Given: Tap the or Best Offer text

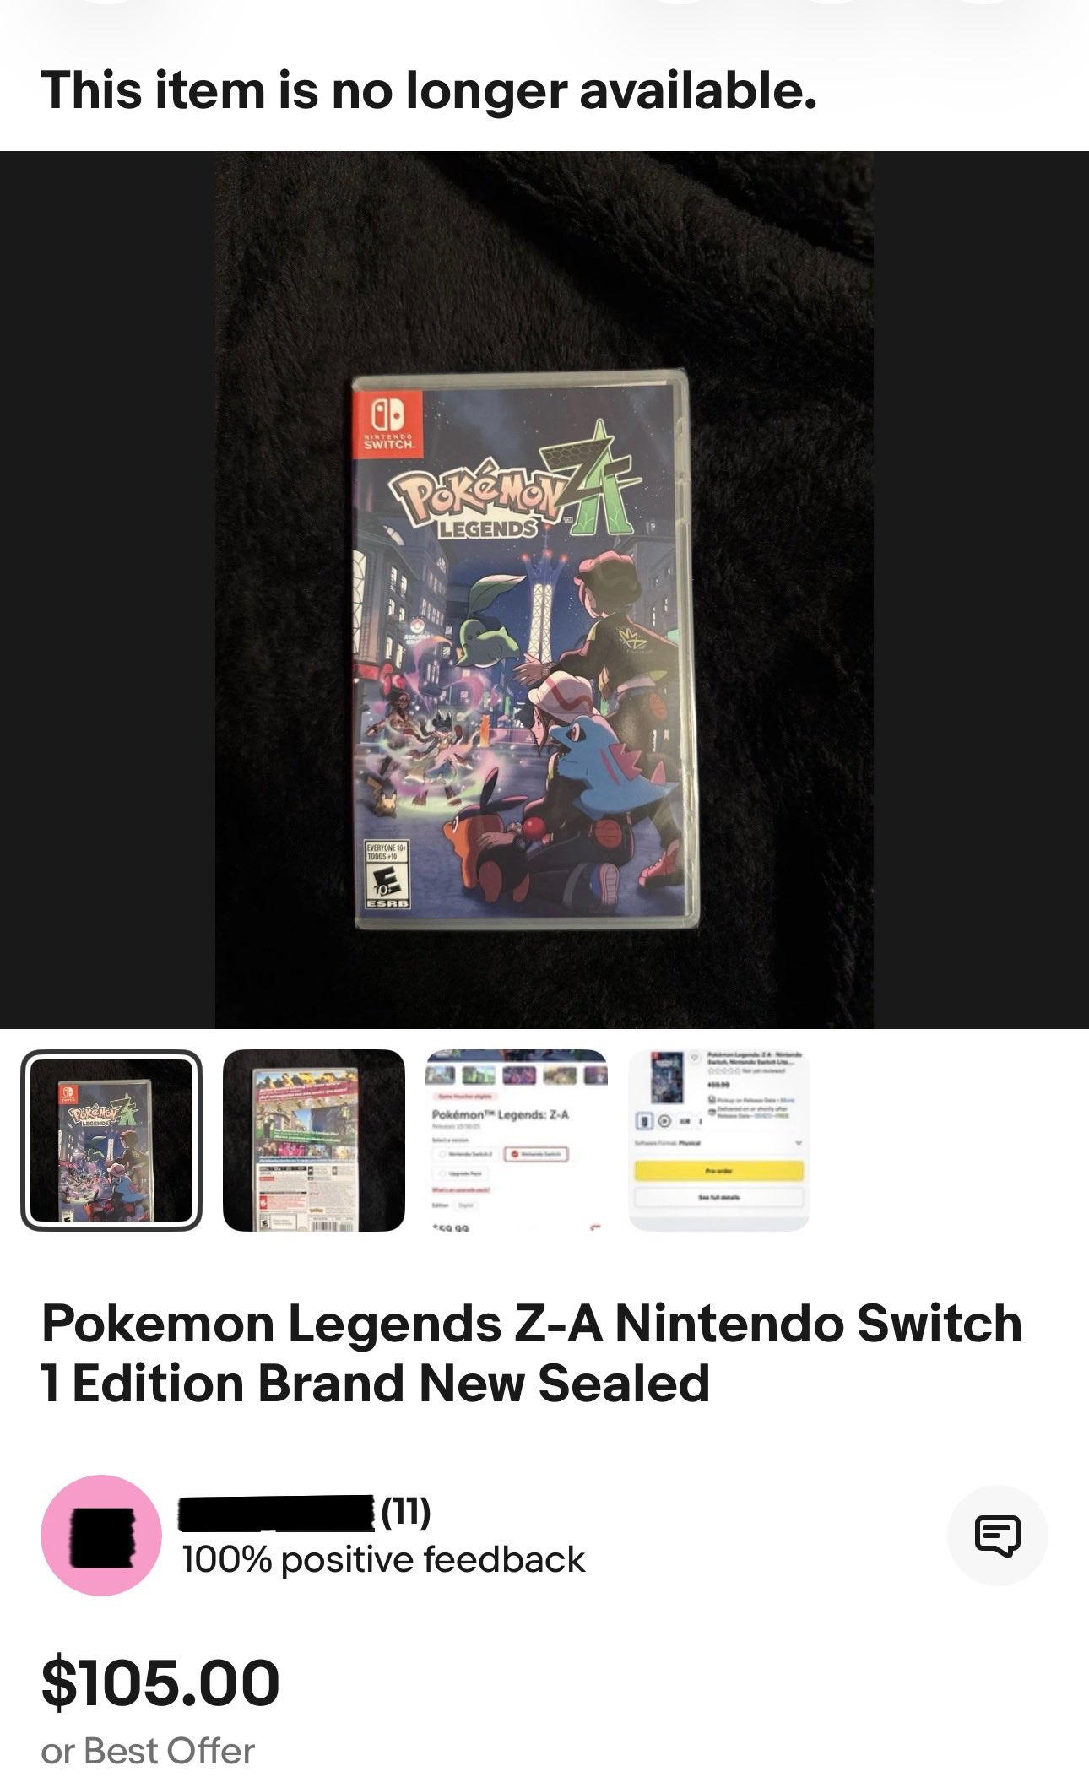Looking at the screenshot, I should tap(148, 1751).
